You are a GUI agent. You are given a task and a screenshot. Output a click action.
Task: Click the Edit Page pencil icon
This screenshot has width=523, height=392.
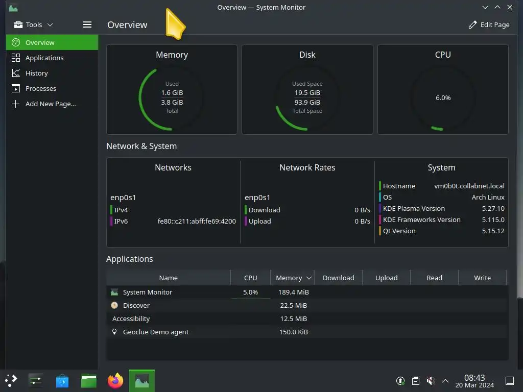click(x=472, y=24)
